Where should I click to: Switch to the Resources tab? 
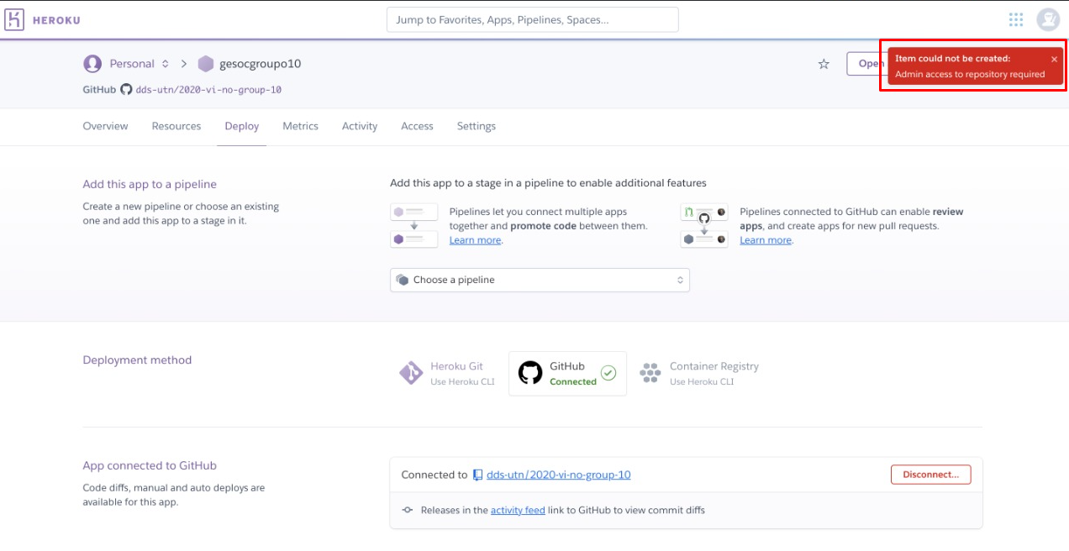tap(176, 126)
